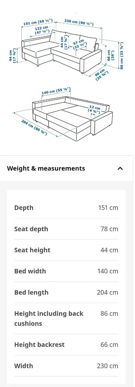This screenshot has height=387, width=135.
Task: Select the Height backrest row
Action: click(66, 344)
